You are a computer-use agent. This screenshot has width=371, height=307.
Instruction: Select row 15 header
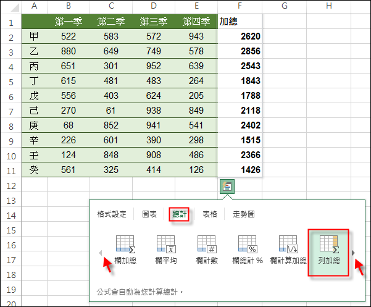click(x=11, y=230)
